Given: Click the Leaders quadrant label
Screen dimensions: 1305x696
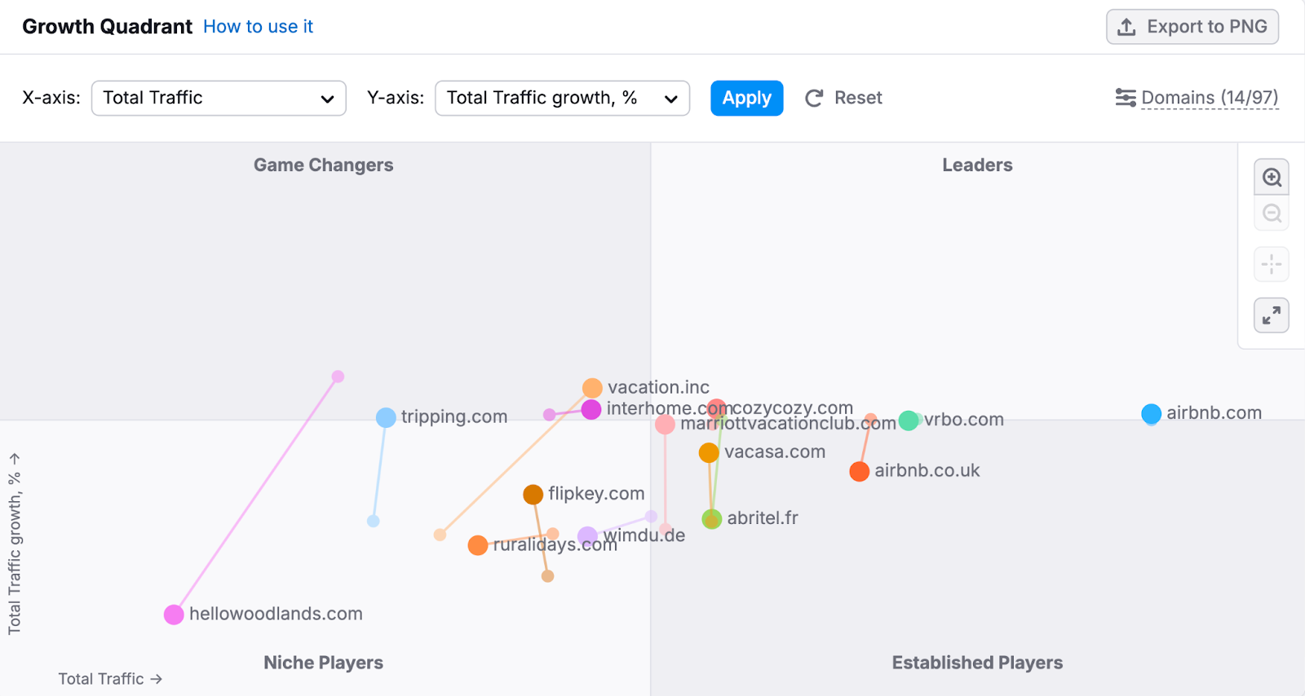Looking at the screenshot, I should (977, 165).
